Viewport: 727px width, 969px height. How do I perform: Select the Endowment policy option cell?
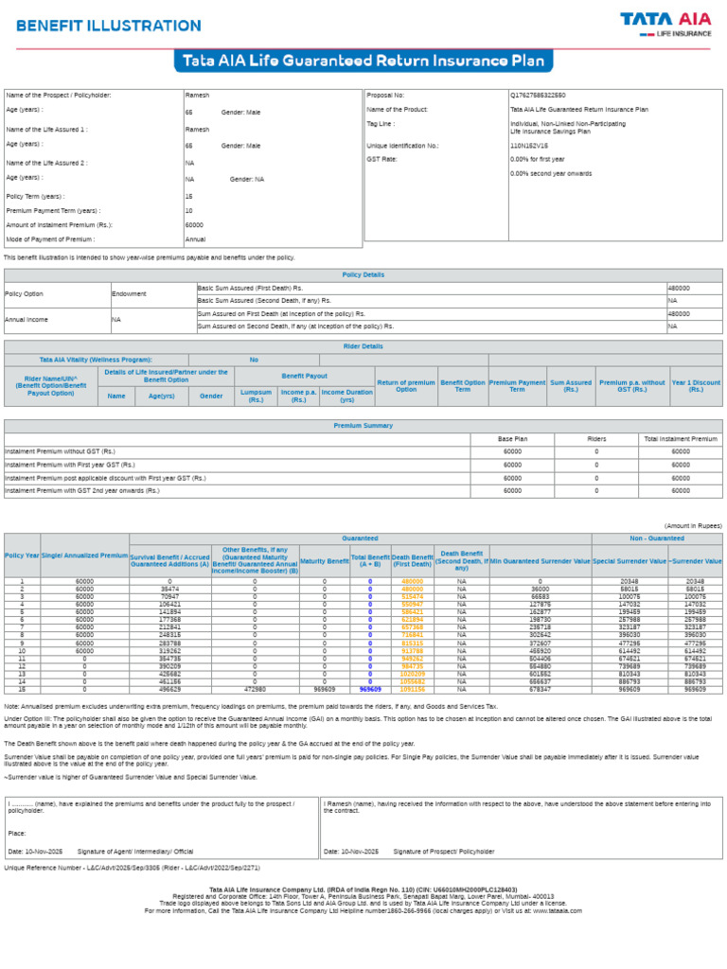tap(154, 294)
